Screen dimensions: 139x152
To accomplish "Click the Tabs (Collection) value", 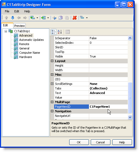I will (x=108, y=88).
